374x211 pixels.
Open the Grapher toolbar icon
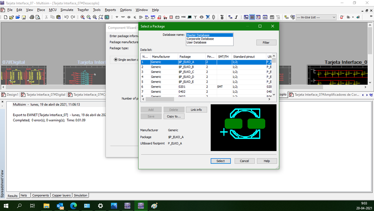265,17
